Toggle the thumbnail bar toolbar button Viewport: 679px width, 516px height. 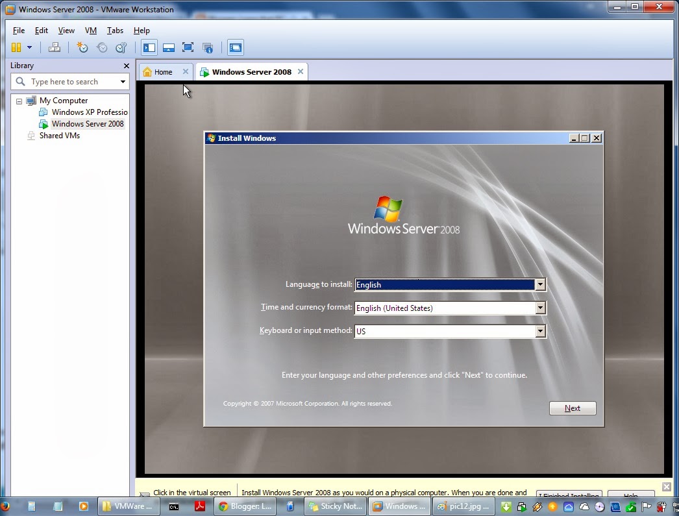(x=168, y=47)
